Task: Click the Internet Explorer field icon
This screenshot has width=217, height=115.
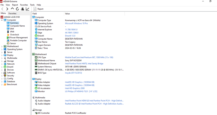Action: point(36,29)
